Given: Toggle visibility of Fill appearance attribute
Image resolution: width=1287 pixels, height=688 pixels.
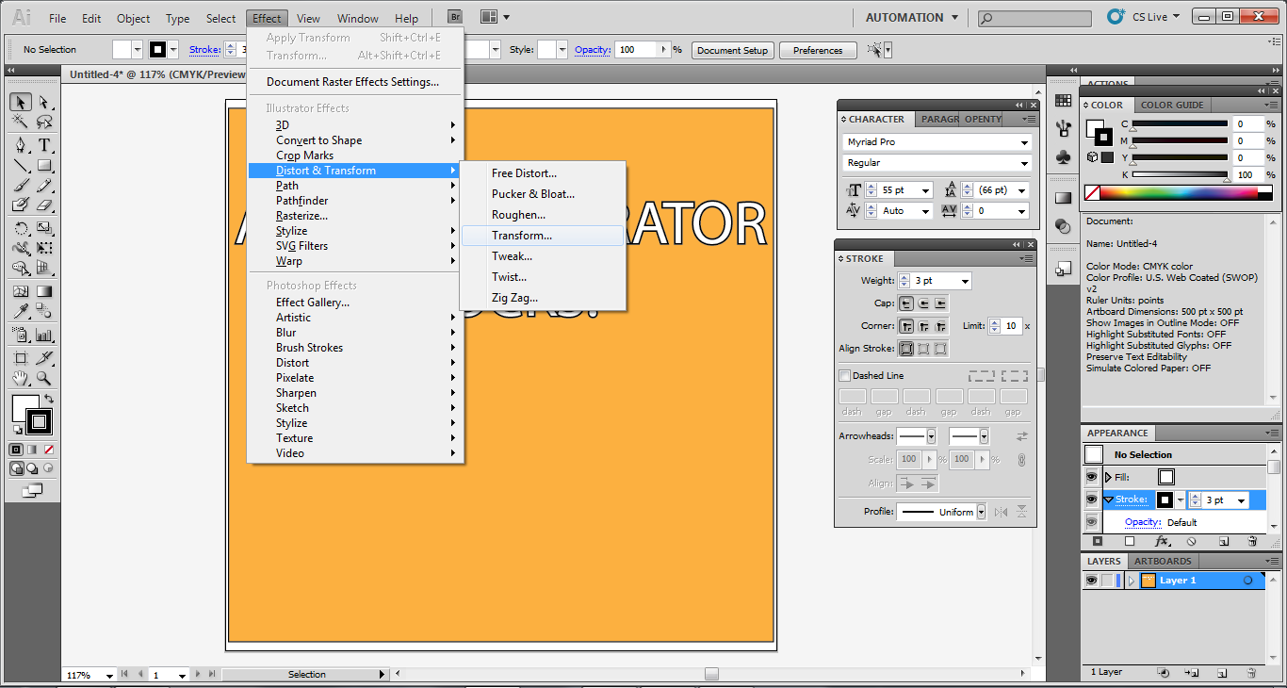Looking at the screenshot, I should (1092, 477).
